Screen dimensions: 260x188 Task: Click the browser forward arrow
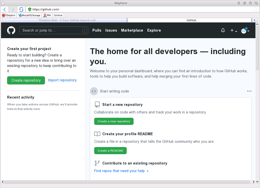[x=13, y=9]
